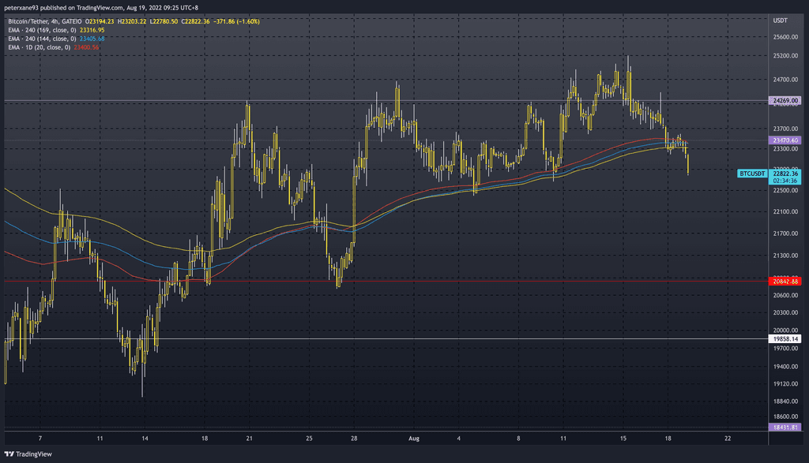Click the 20000.00 price axis tick
Image resolution: width=809 pixels, height=463 pixels.
tap(785, 330)
